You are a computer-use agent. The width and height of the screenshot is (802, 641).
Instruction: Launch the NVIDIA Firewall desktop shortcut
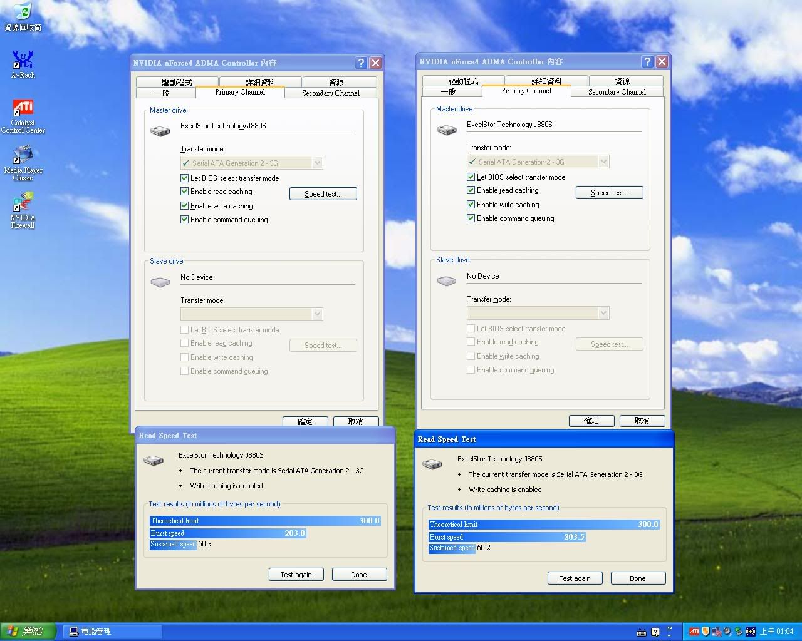pos(23,210)
